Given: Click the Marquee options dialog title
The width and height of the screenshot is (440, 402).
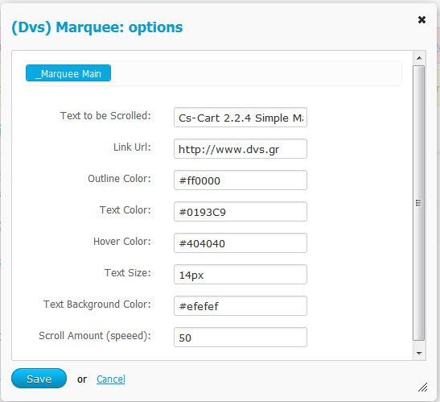Looking at the screenshot, I should [97, 27].
